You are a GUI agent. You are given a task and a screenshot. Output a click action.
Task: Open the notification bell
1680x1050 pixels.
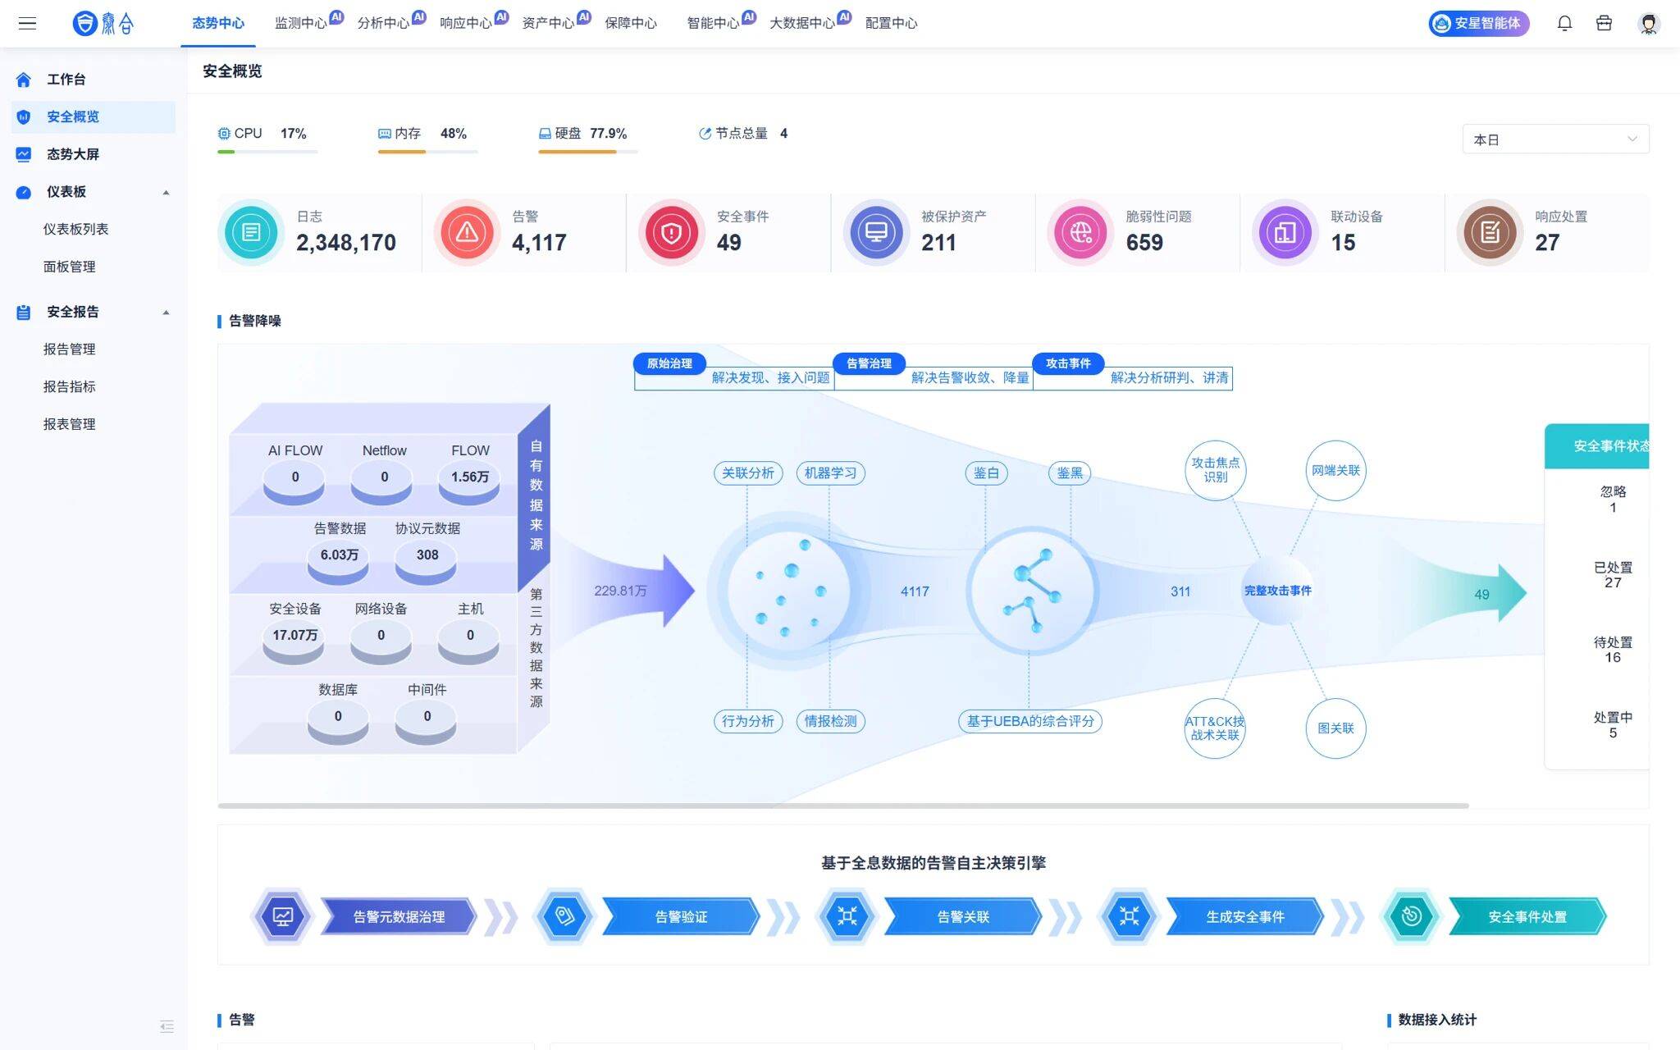coord(1564,23)
